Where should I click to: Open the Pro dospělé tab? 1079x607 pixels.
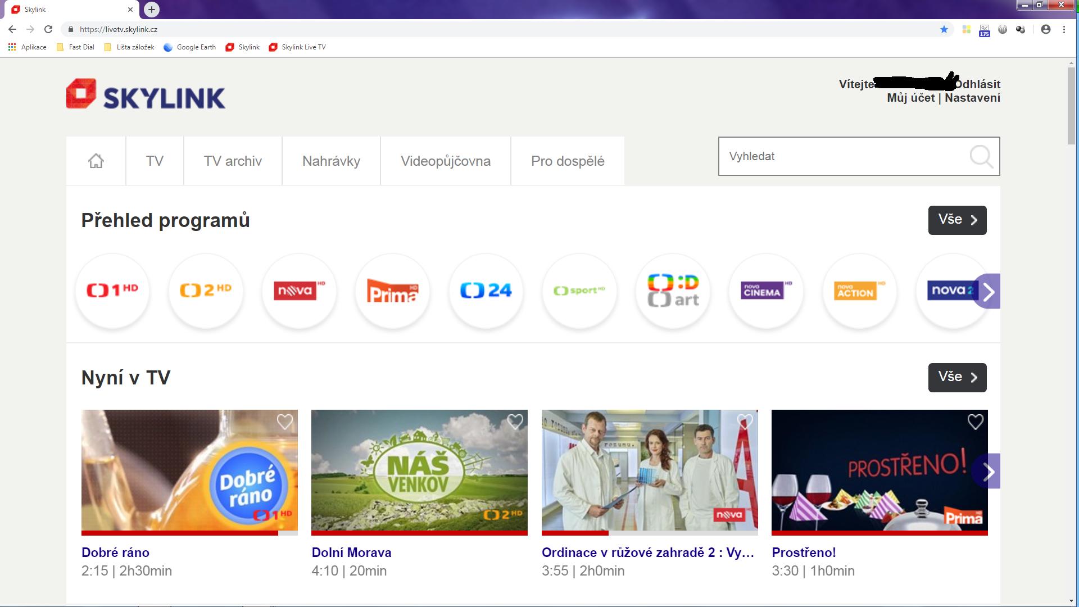568,161
